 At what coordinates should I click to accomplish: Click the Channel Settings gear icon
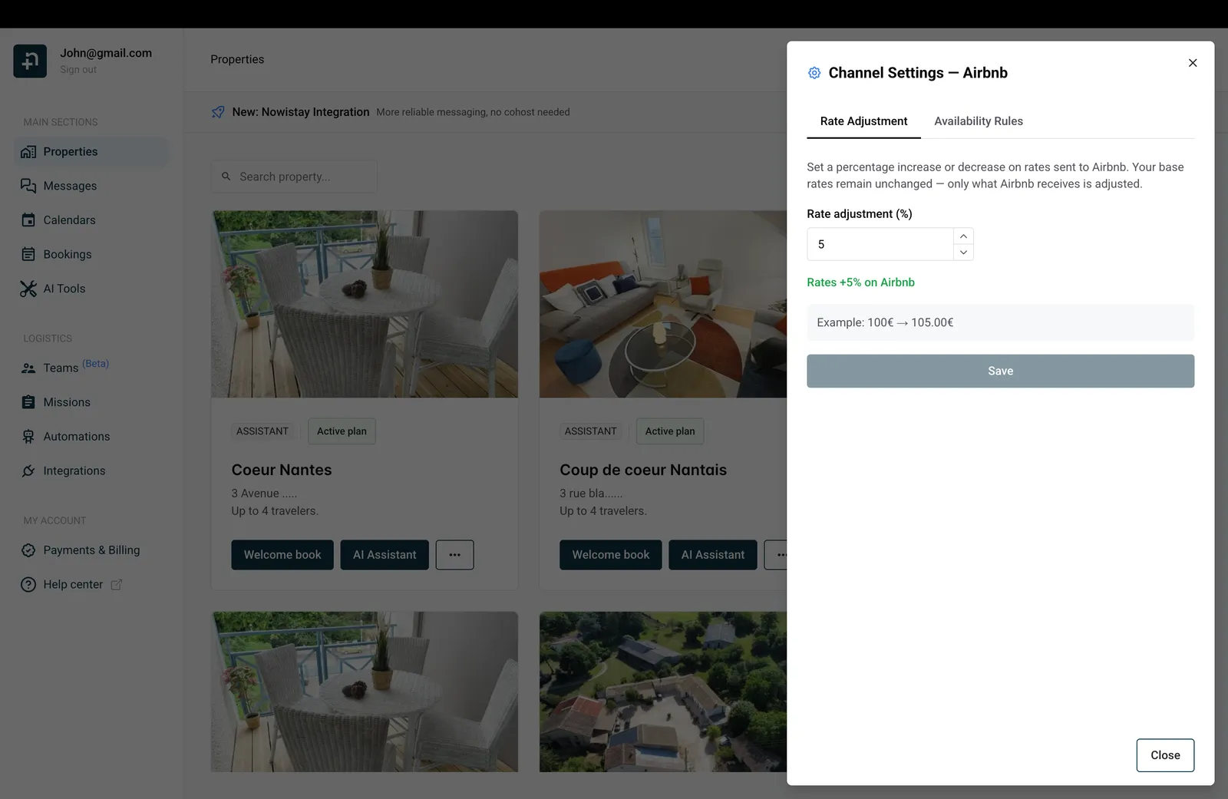[814, 73]
